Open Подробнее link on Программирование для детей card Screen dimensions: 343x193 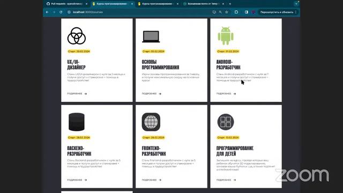pyautogui.click(x=226, y=180)
